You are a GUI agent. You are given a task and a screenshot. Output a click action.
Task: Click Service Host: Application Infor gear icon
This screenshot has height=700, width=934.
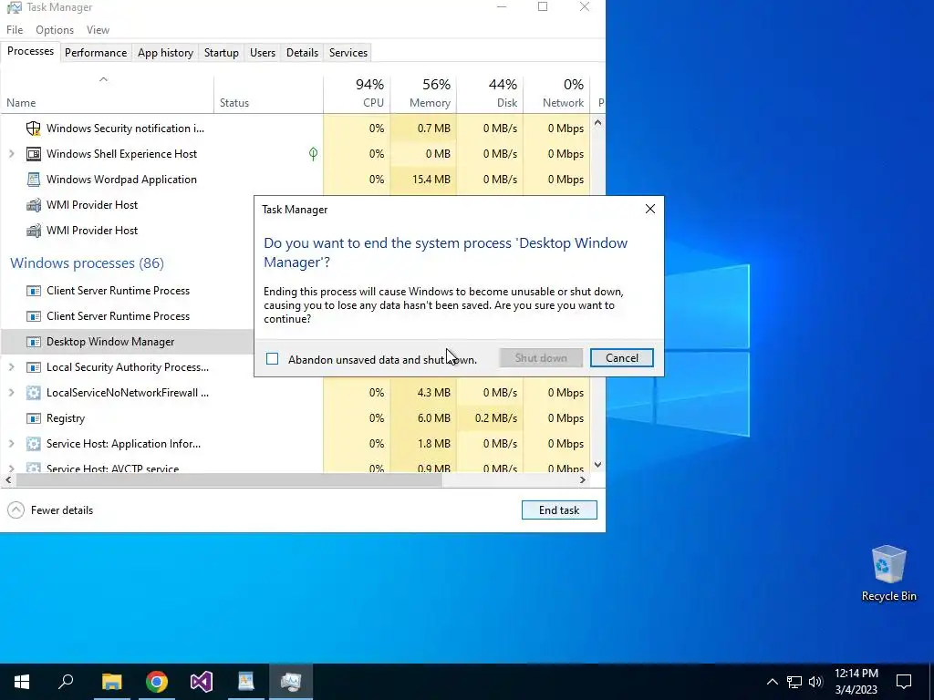[x=34, y=444]
